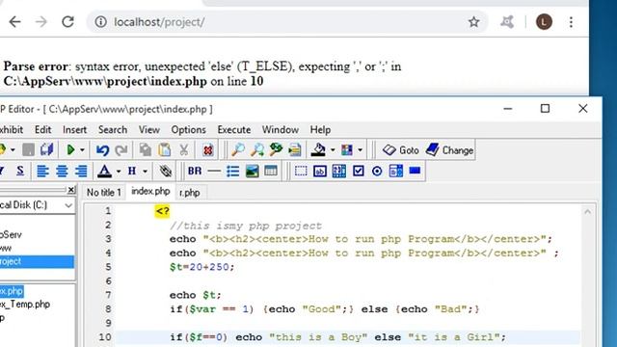The image size is (617, 347).
Task: Open the paint bucket dropdown arrow
Action: (333, 150)
